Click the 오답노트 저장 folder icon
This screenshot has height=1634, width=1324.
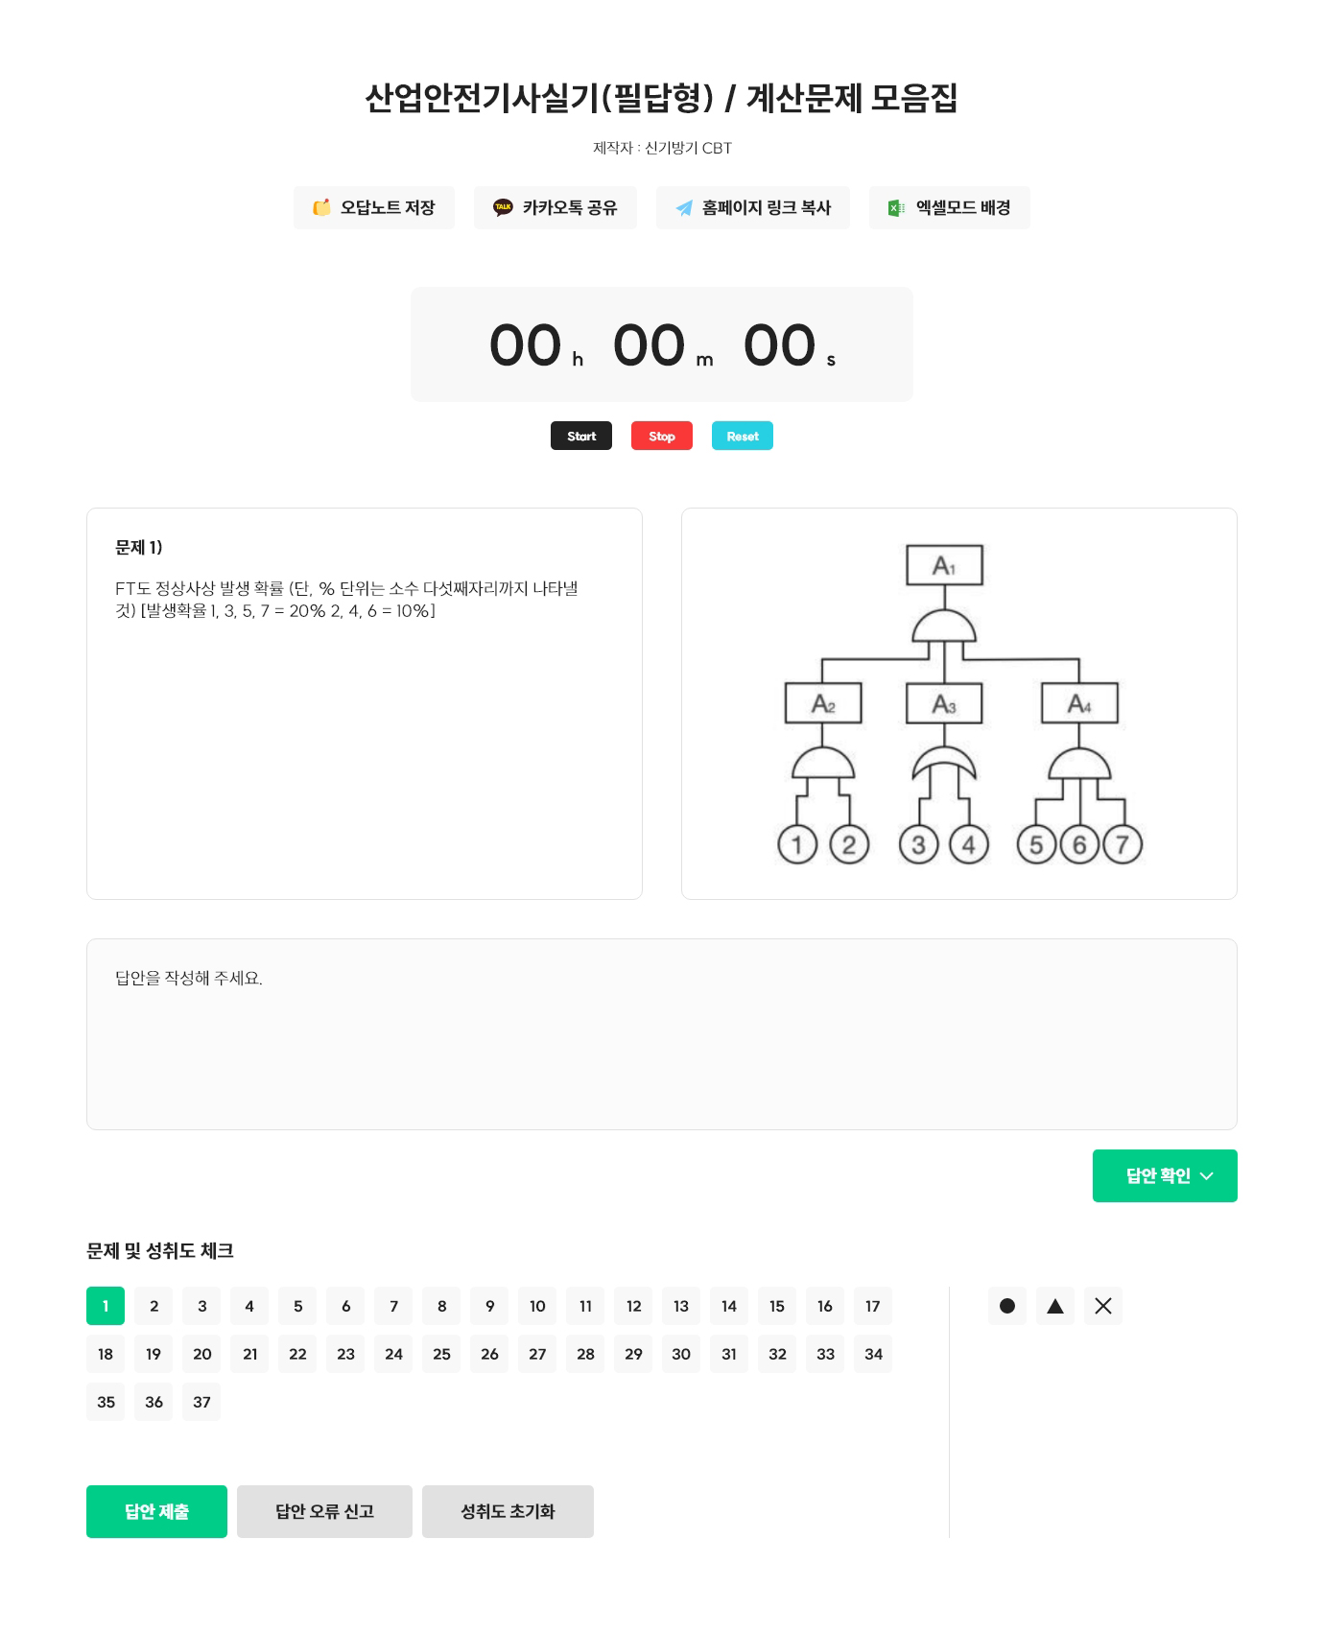coord(321,207)
